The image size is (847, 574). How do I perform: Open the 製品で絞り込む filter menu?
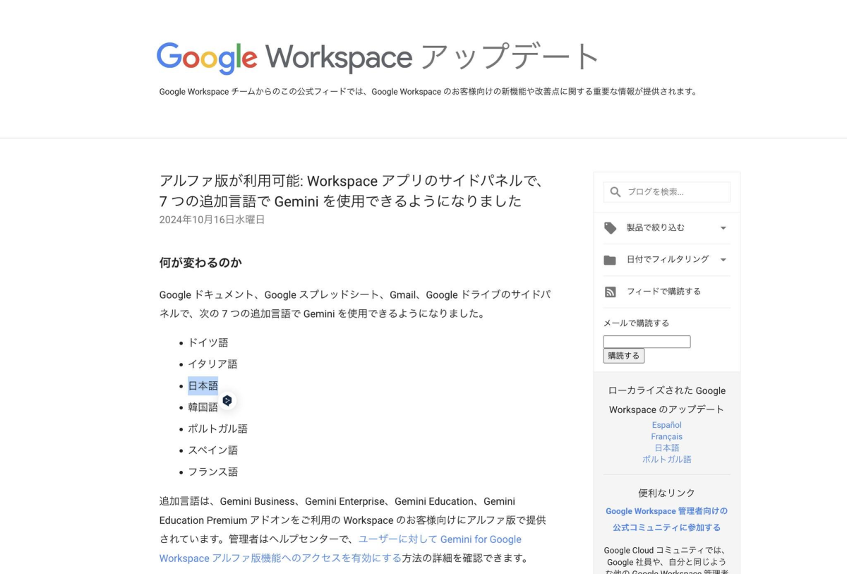(x=655, y=228)
